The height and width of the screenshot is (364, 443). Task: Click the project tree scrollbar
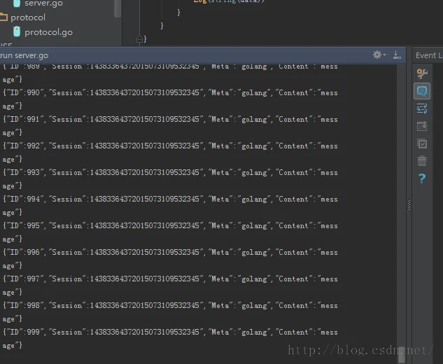118,8
